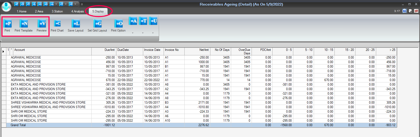Click the large T icon in ribbon

click(143, 21)
